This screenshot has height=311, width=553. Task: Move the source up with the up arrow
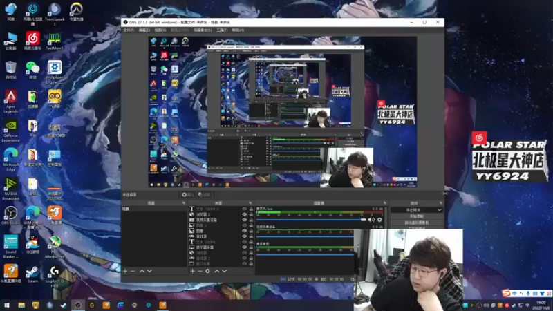[x=217, y=271]
